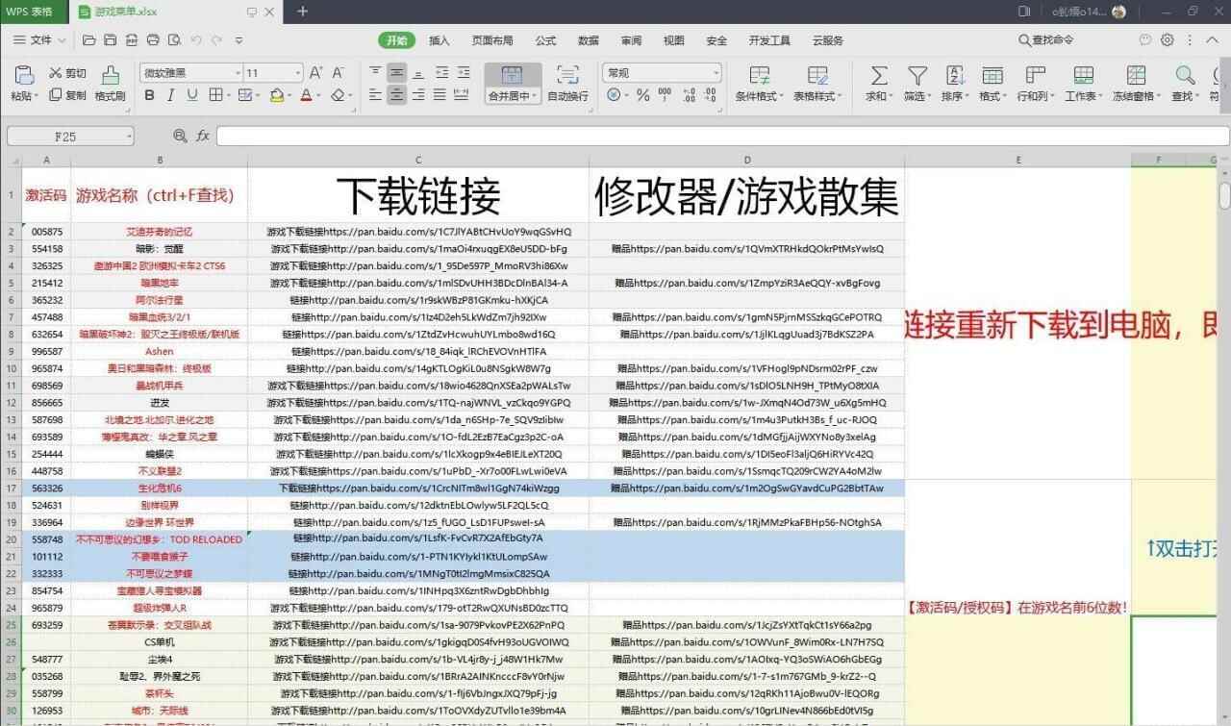Apply thousands separator format

point(665,95)
